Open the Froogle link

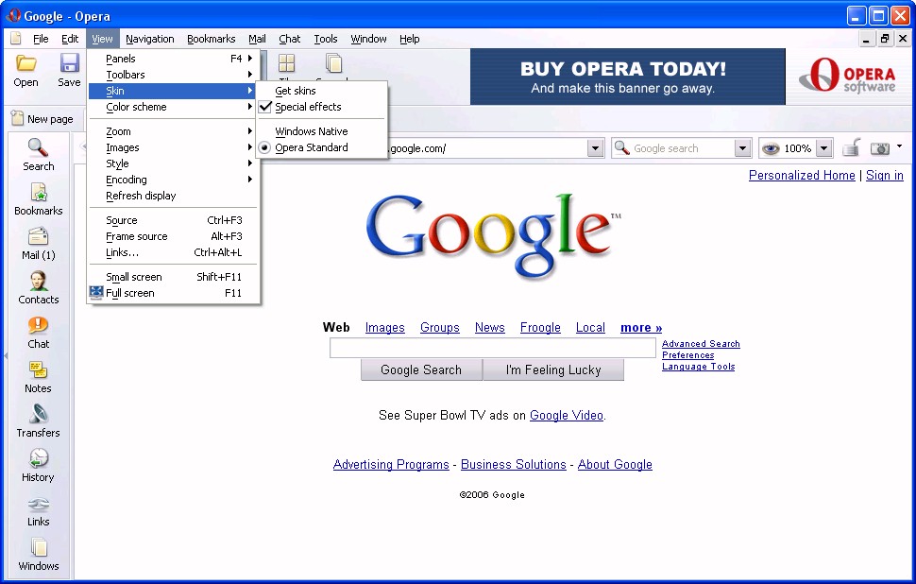pos(540,328)
